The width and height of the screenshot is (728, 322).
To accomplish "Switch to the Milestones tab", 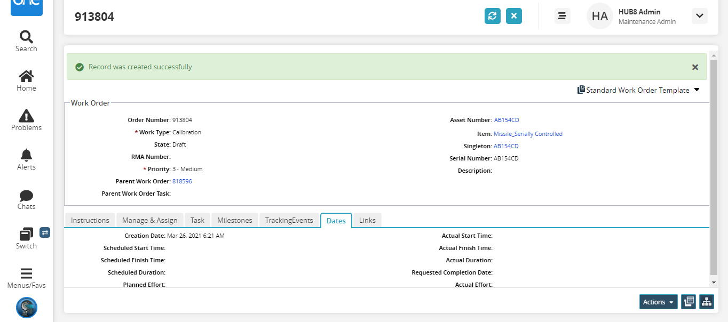I will (235, 220).
